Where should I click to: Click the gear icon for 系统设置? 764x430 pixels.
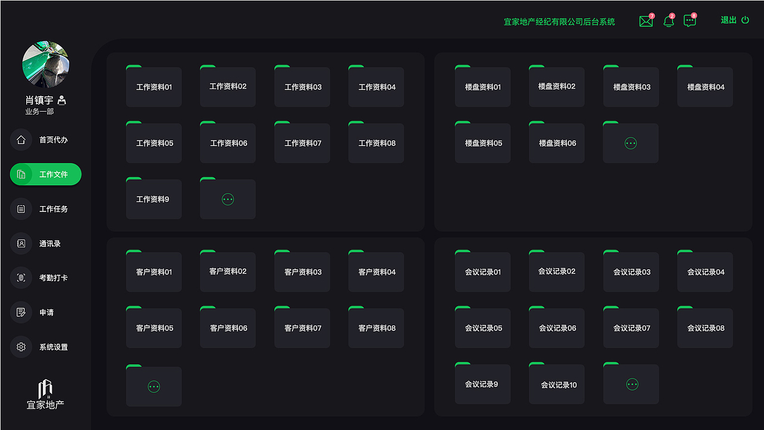[x=21, y=347]
